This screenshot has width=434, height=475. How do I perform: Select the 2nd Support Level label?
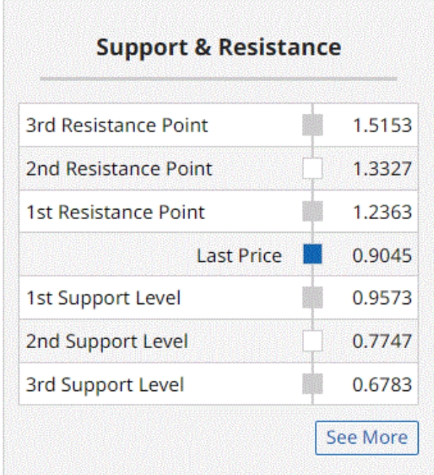[107, 342]
